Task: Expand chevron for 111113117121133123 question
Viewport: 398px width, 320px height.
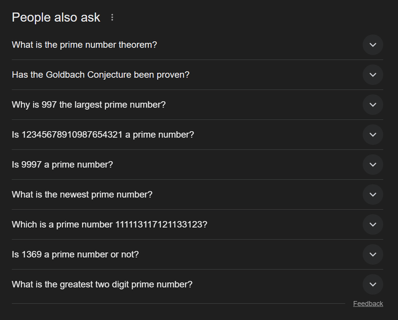Action: (373, 225)
